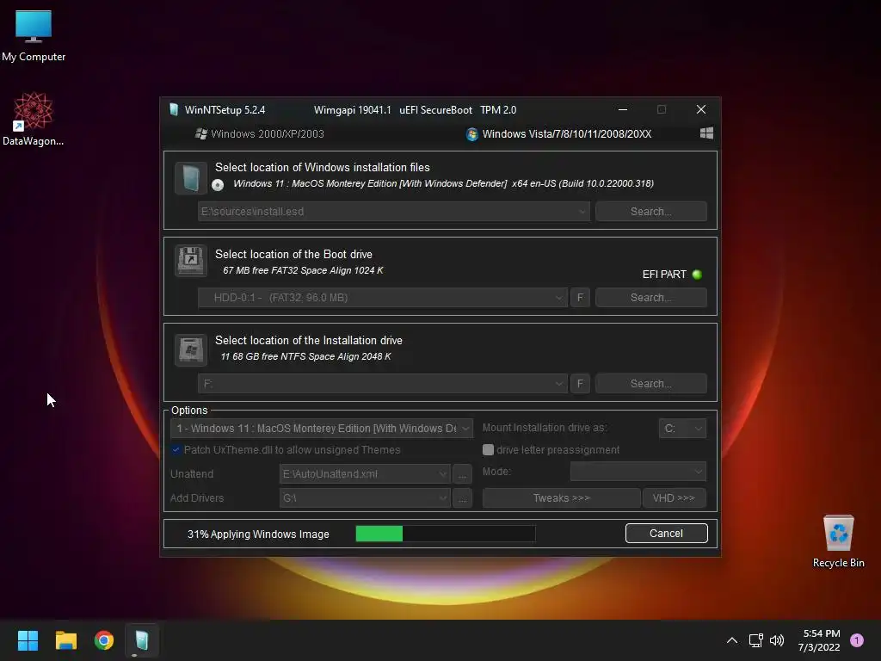The width and height of the screenshot is (881, 661).
Task: Click the 'Select location of the Boot drive' heading
Action: click(293, 254)
